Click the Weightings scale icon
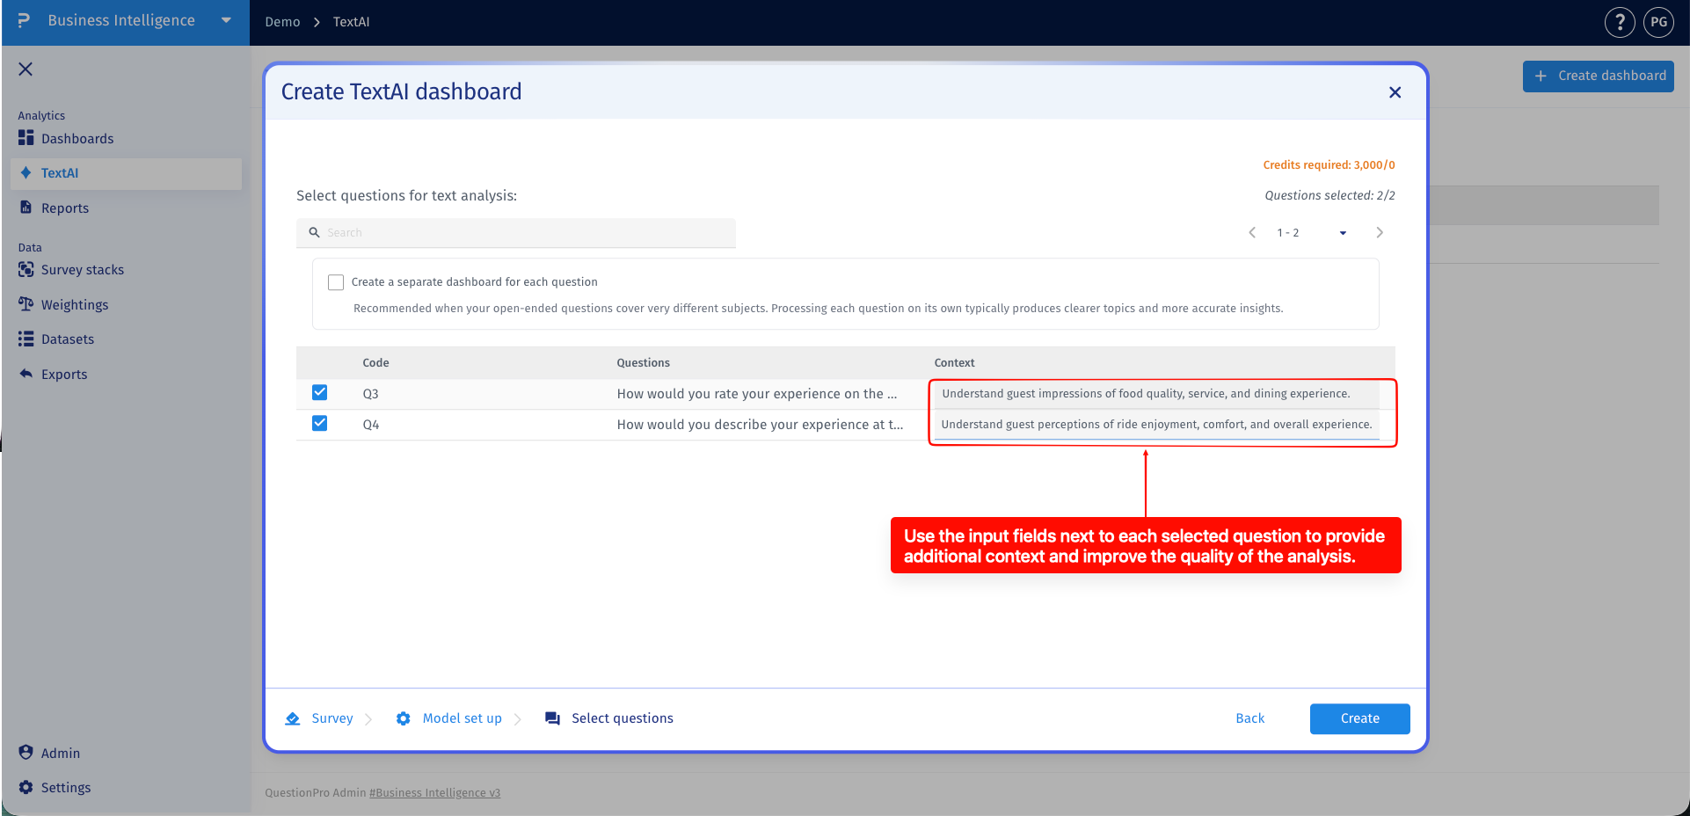Viewport: 1690px width, 816px height. 25,304
